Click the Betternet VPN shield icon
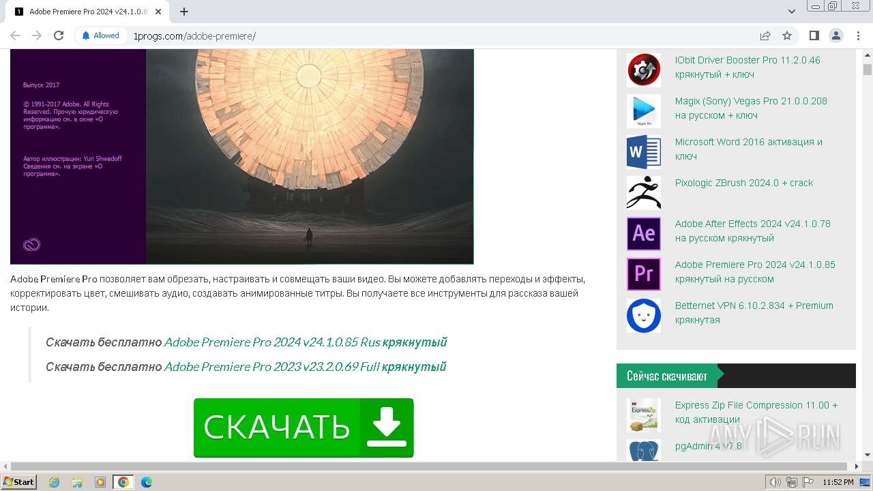The height and width of the screenshot is (491, 873). (x=644, y=316)
